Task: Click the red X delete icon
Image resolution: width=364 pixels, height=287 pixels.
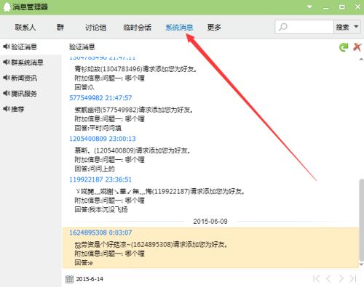Action: [357, 47]
